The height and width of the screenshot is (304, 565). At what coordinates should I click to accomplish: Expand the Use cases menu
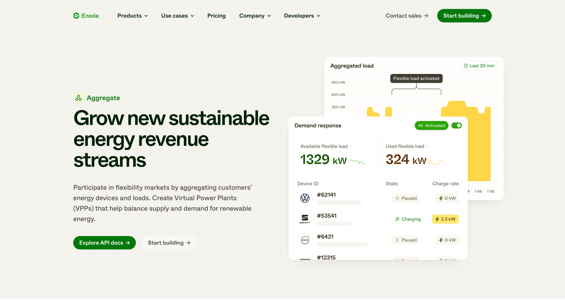[x=177, y=16]
